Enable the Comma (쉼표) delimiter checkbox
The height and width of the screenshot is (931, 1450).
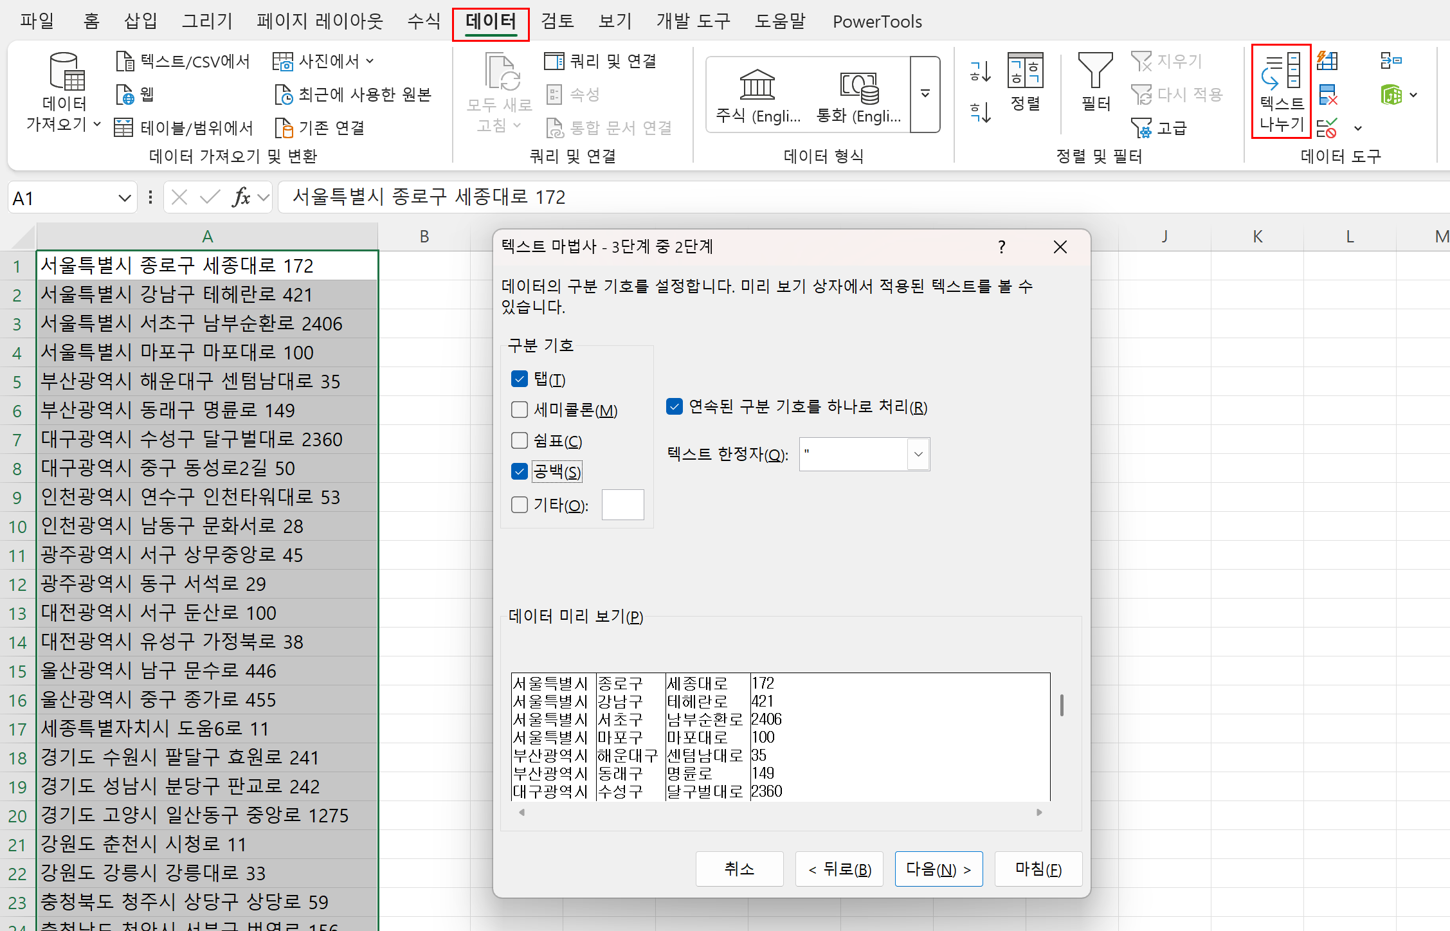[520, 440]
